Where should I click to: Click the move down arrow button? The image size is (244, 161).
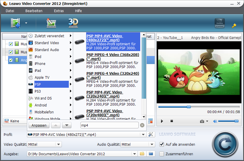[67, 125]
